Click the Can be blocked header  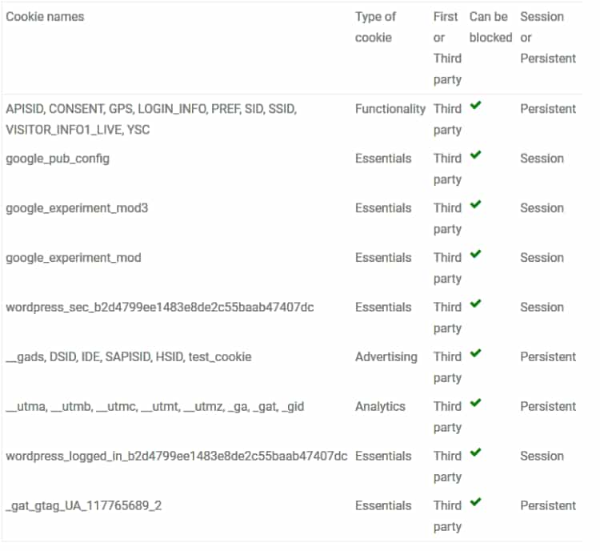click(490, 27)
